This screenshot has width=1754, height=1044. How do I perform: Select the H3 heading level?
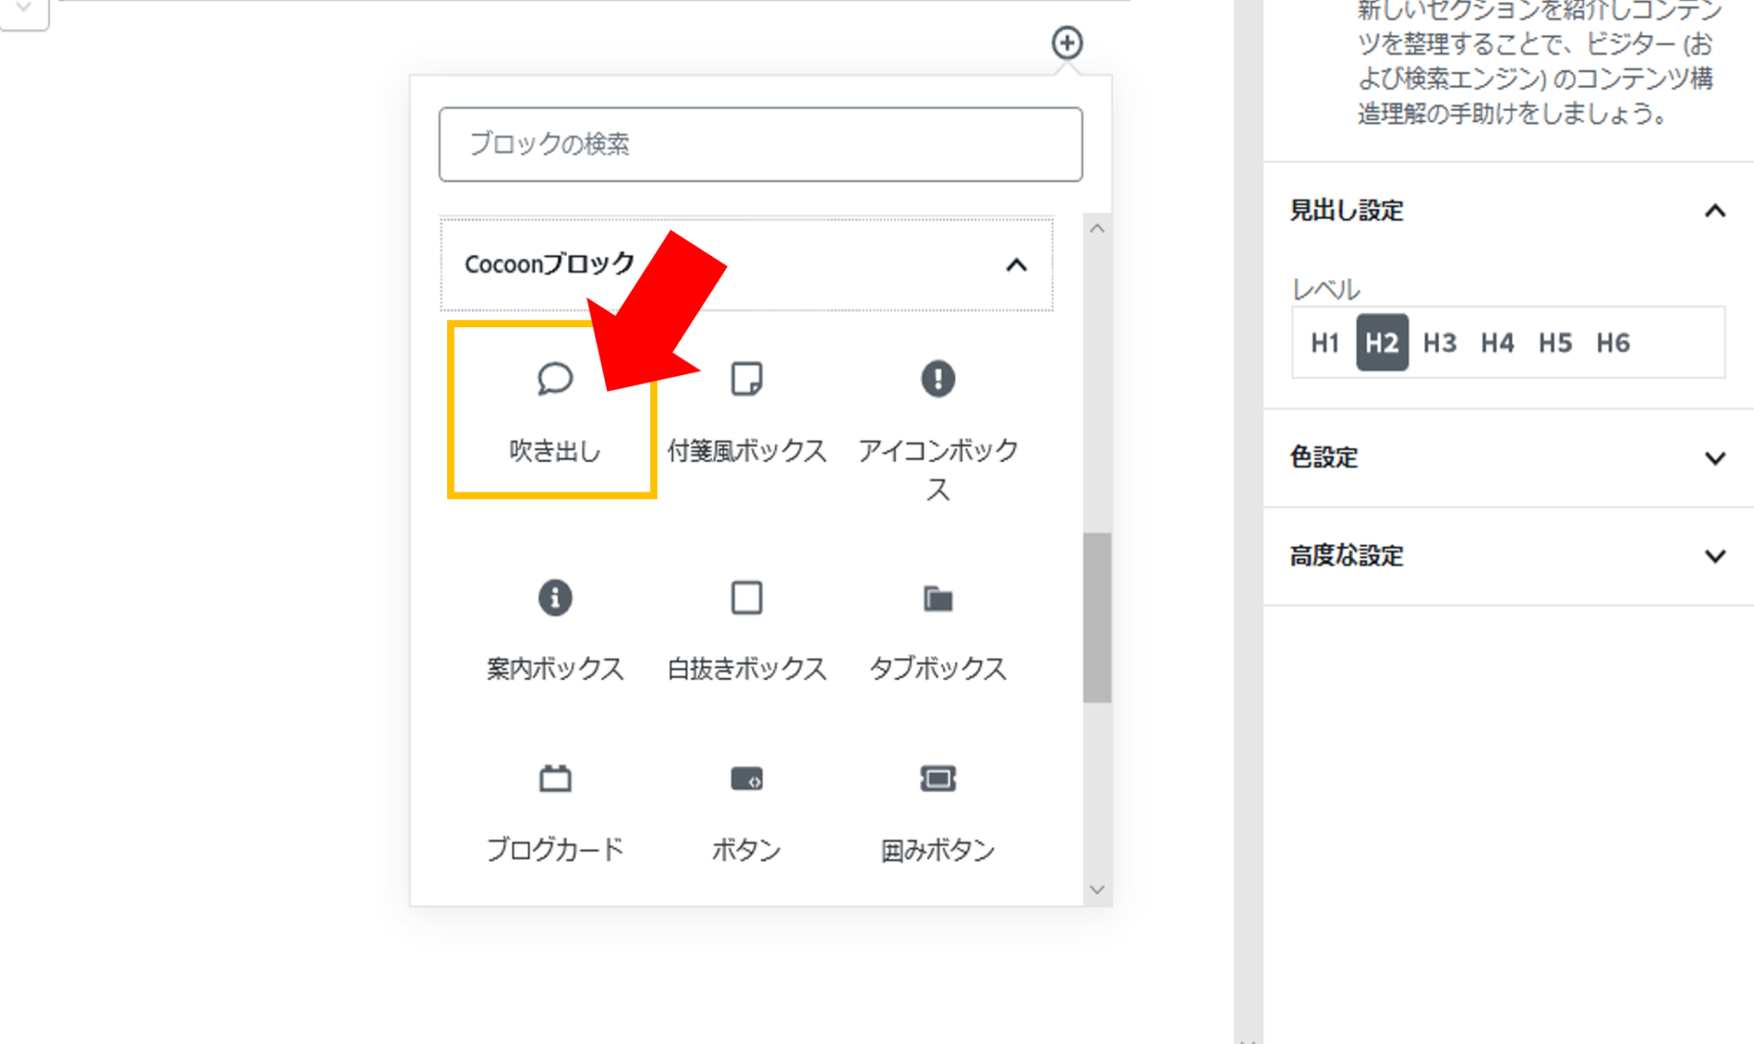coord(1439,343)
